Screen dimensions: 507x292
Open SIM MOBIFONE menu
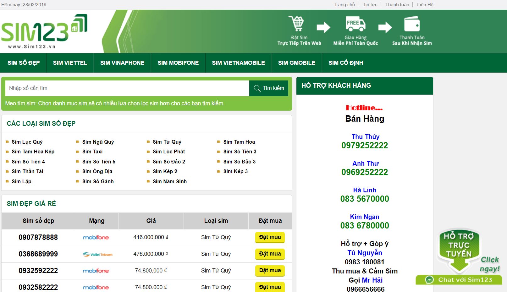[178, 63]
